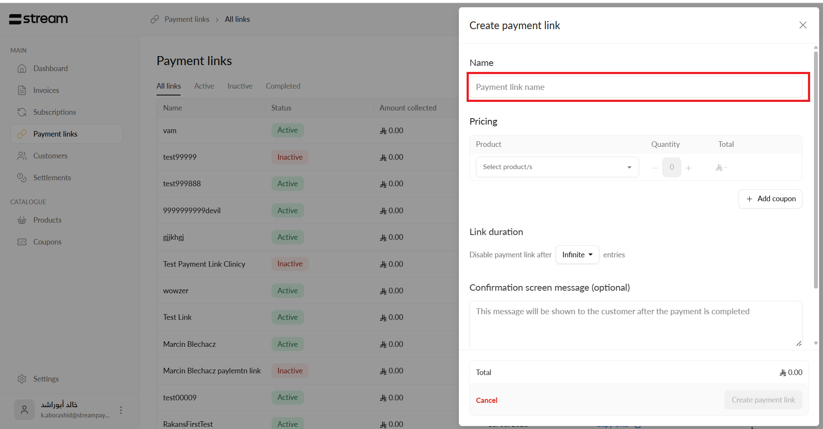Image resolution: width=823 pixels, height=429 pixels.
Task: Click the red Cancel link
Action: click(486, 400)
